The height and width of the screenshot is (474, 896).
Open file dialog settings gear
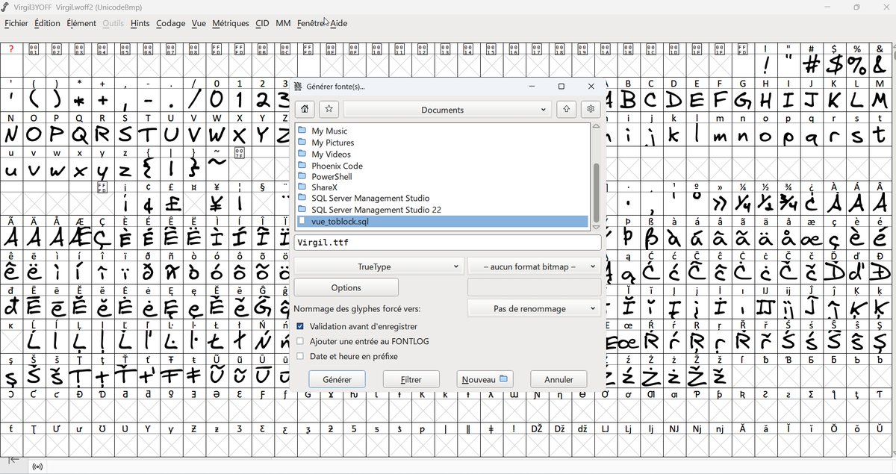(x=591, y=110)
